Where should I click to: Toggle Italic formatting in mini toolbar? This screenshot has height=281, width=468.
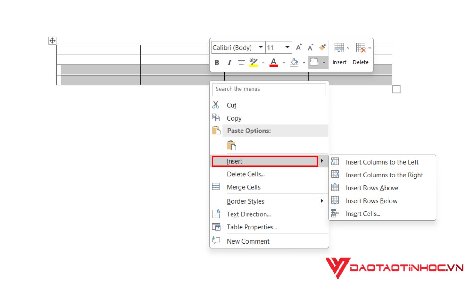click(229, 62)
